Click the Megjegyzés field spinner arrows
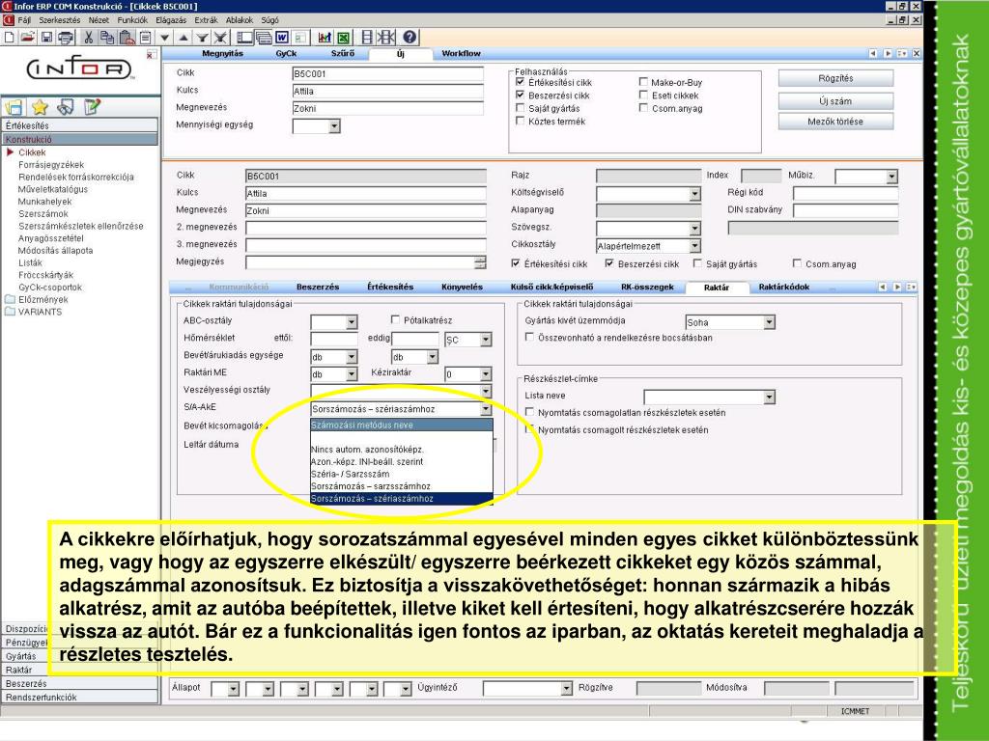Viewport: 989px width, 741px height. coord(481,262)
